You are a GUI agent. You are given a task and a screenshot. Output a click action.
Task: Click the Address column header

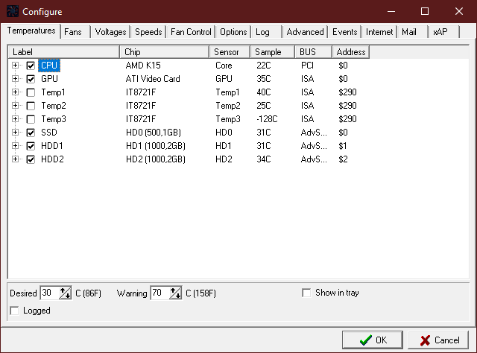click(x=351, y=52)
